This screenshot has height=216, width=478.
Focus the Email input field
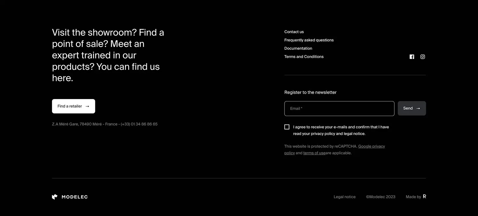click(x=339, y=108)
